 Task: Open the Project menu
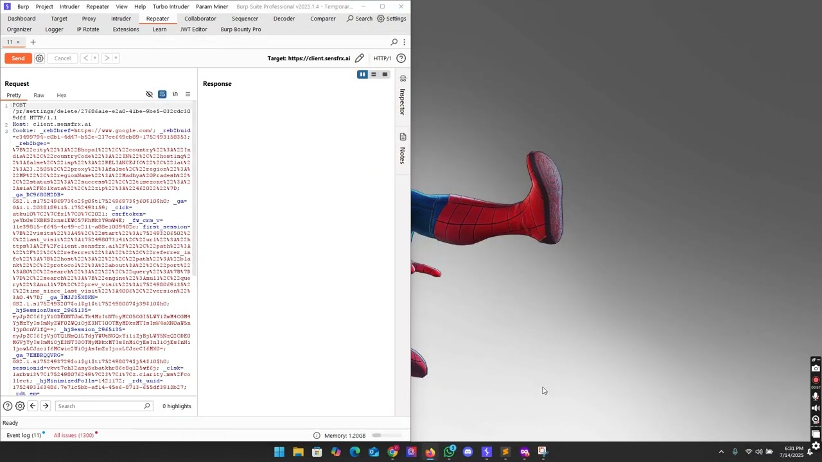click(44, 6)
